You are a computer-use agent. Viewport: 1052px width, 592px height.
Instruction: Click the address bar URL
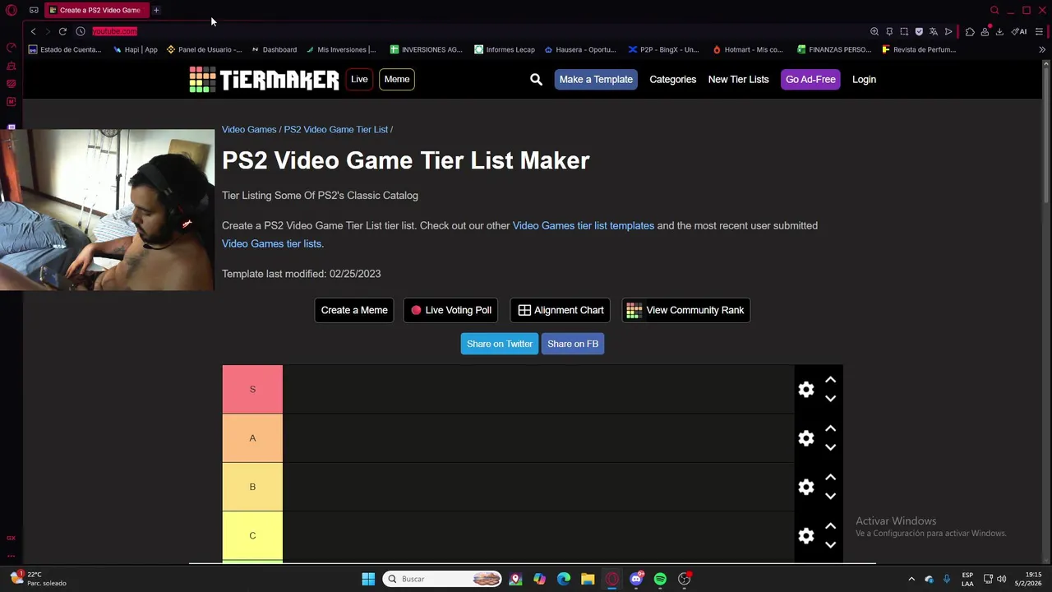click(114, 31)
